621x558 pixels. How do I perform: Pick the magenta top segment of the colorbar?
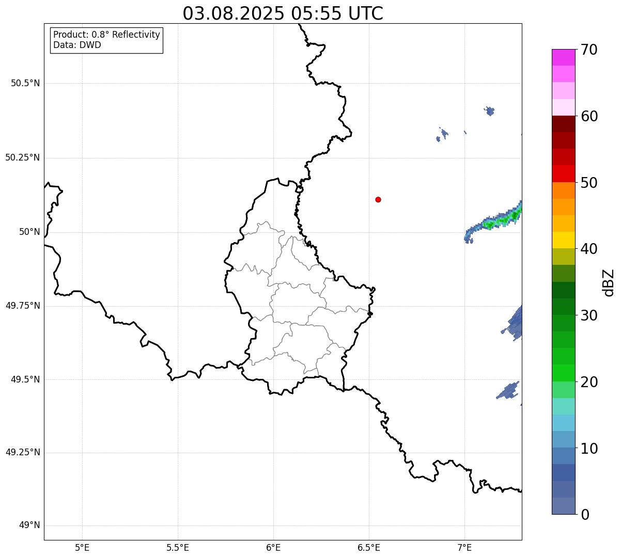(564, 57)
